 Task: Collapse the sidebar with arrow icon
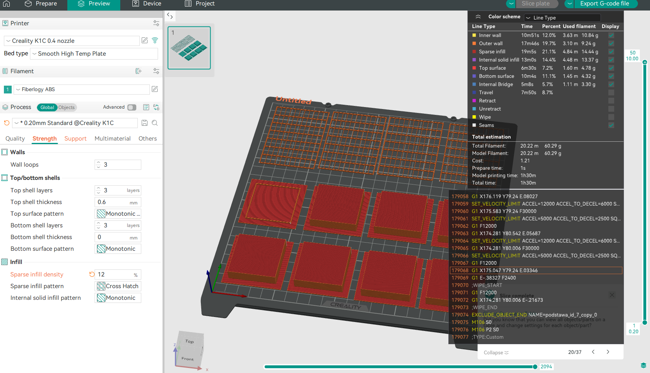pyautogui.click(x=170, y=16)
